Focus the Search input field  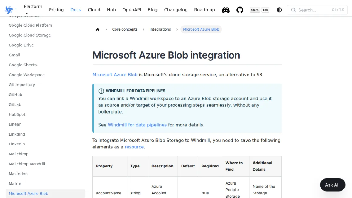(x=317, y=10)
